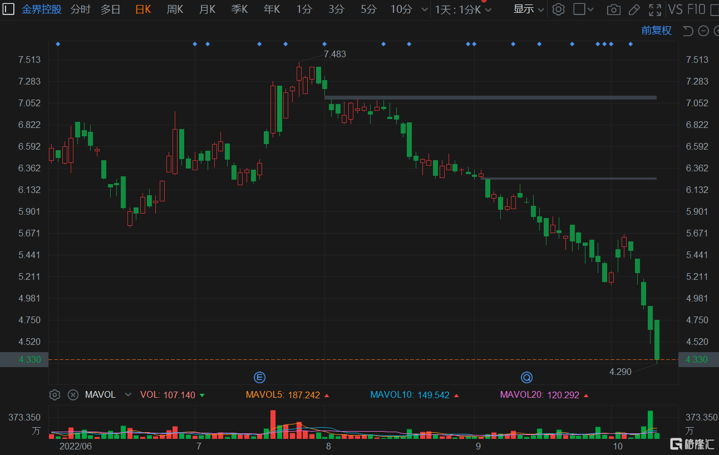Click the 373.350 volume label on left axis
Screen dimensions: 719x455
24,417
